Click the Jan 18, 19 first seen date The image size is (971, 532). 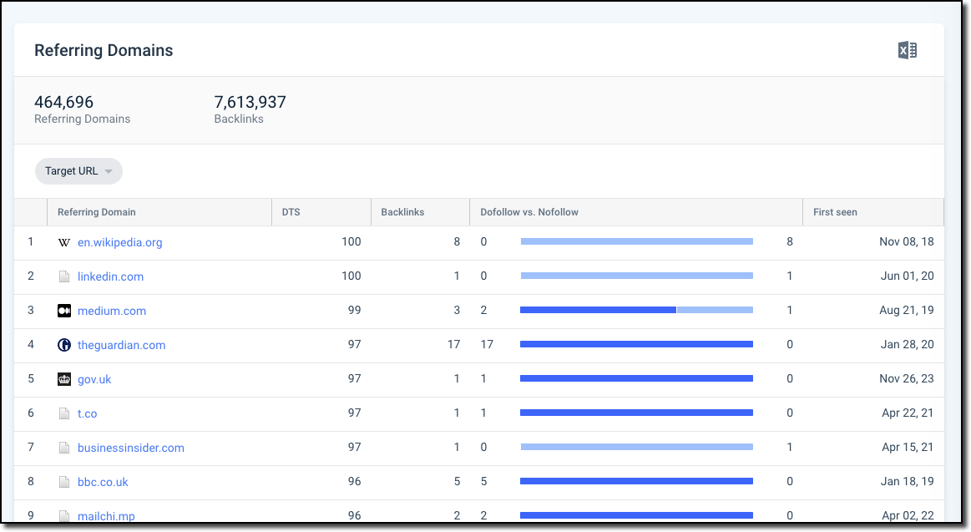(x=908, y=481)
